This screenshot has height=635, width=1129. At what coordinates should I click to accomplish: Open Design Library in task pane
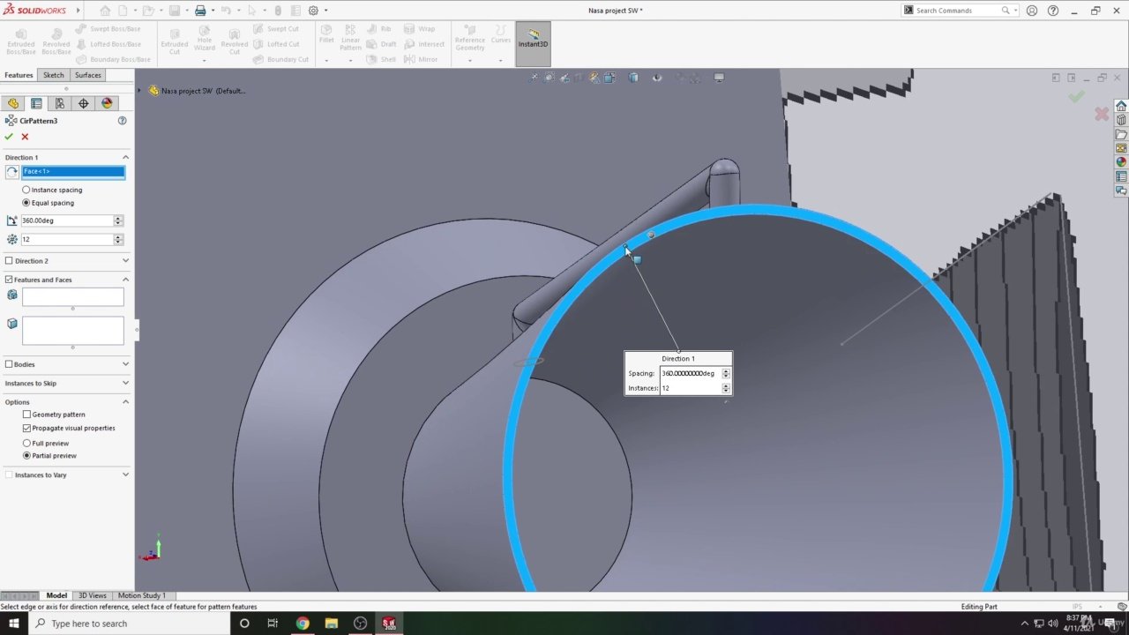(1121, 120)
